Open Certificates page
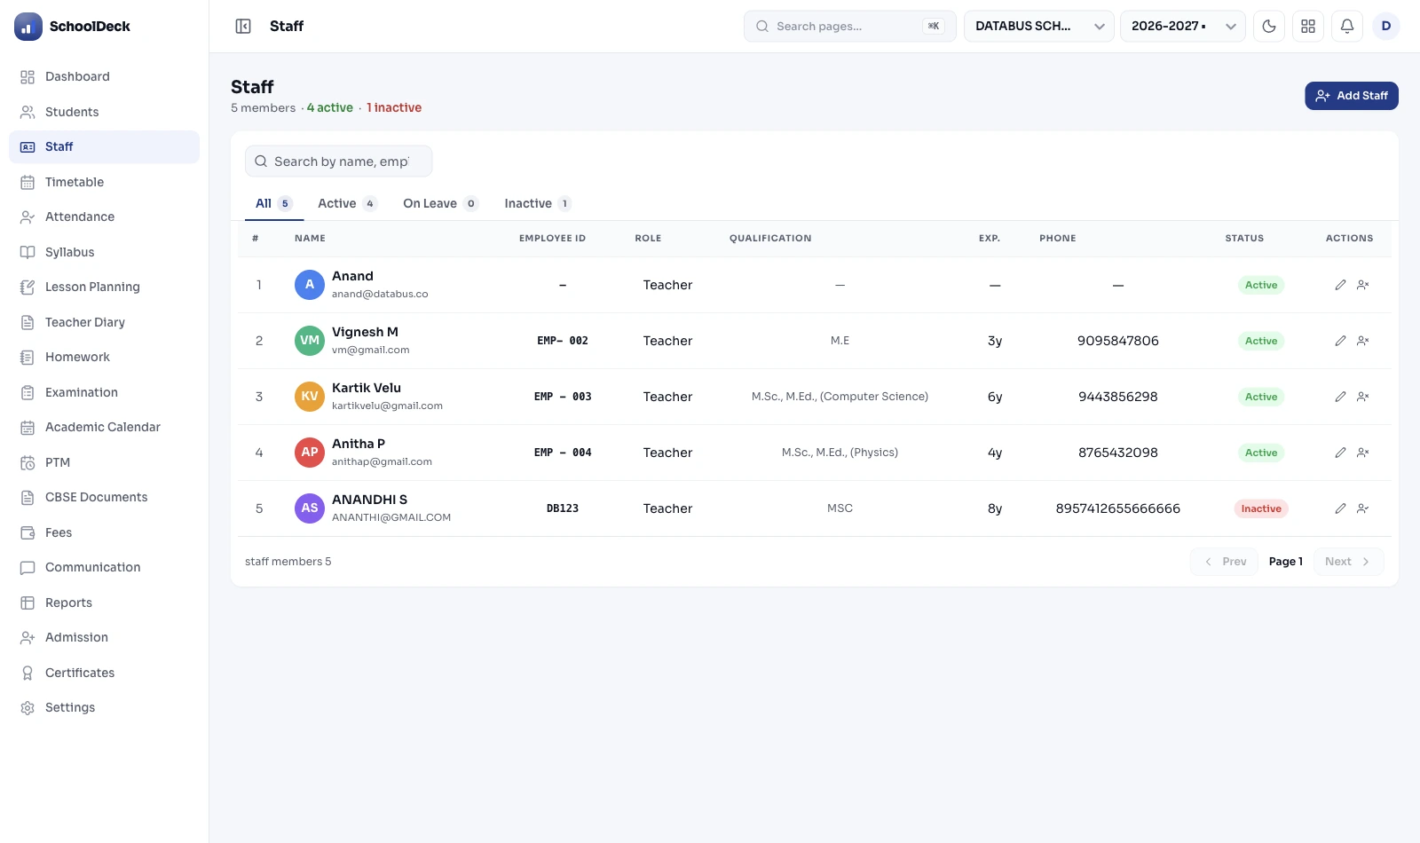Image resolution: width=1420 pixels, height=843 pixels. click(x=104, y=673)
